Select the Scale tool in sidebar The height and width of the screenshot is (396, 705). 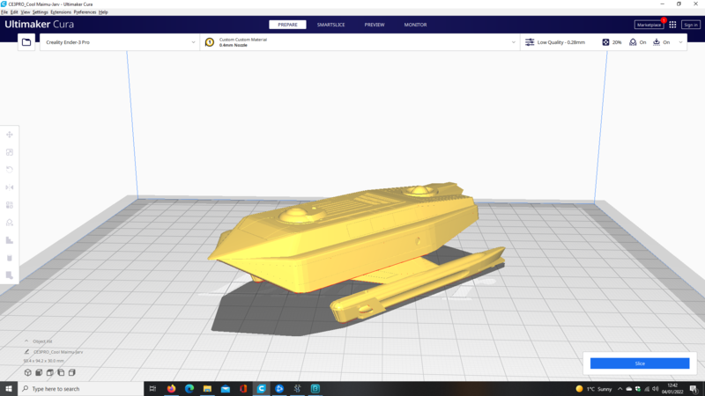pos(10,152)
